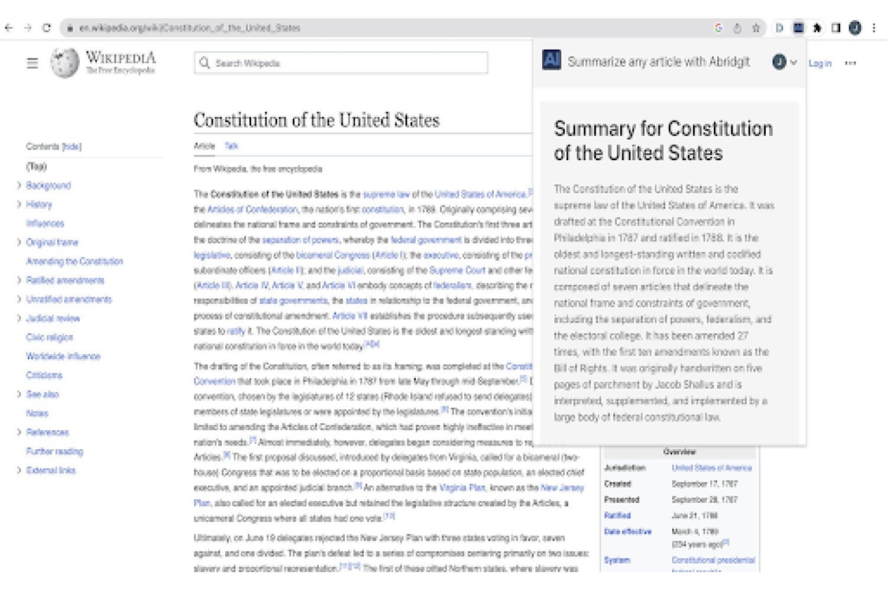Reload the page with the refresh icon

(x=47, y=28)
